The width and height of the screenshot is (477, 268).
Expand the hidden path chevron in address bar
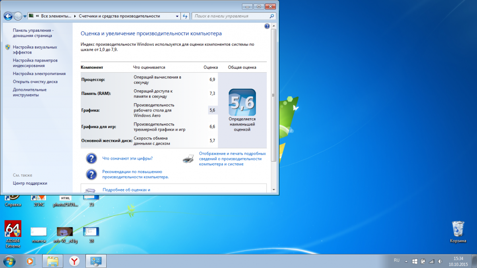point(37,16)
